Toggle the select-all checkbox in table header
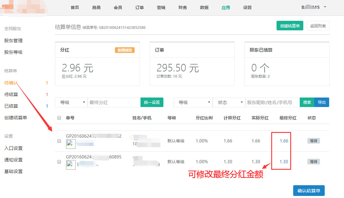 coord(59,118)
